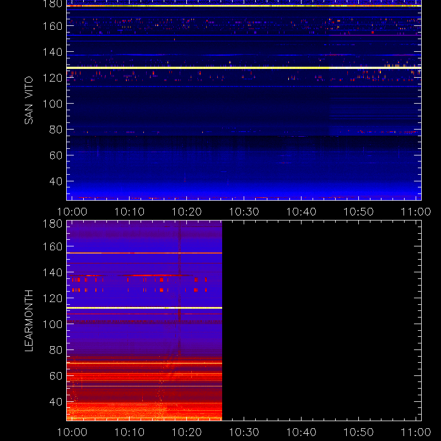Pick the 100 label on Learmonth axis
Viewport: 441px width, 441px height.
click(x=52, y=324)
